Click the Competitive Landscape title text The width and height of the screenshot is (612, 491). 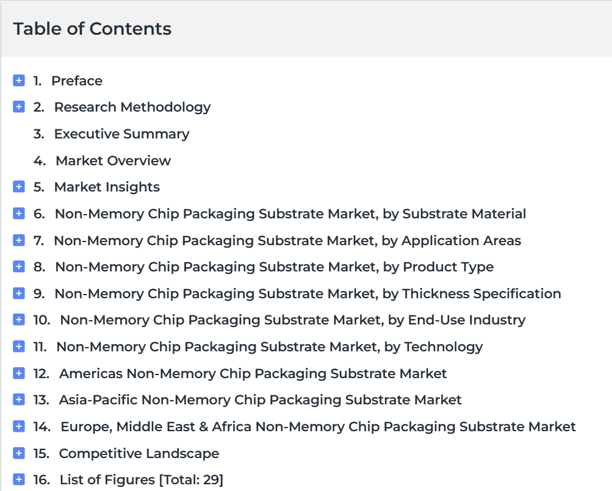(x=139, y=454)
